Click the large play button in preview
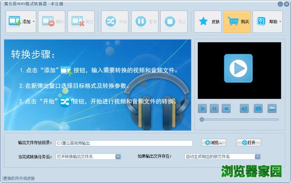Screen dimensions: 291x183 click(239, 68)
